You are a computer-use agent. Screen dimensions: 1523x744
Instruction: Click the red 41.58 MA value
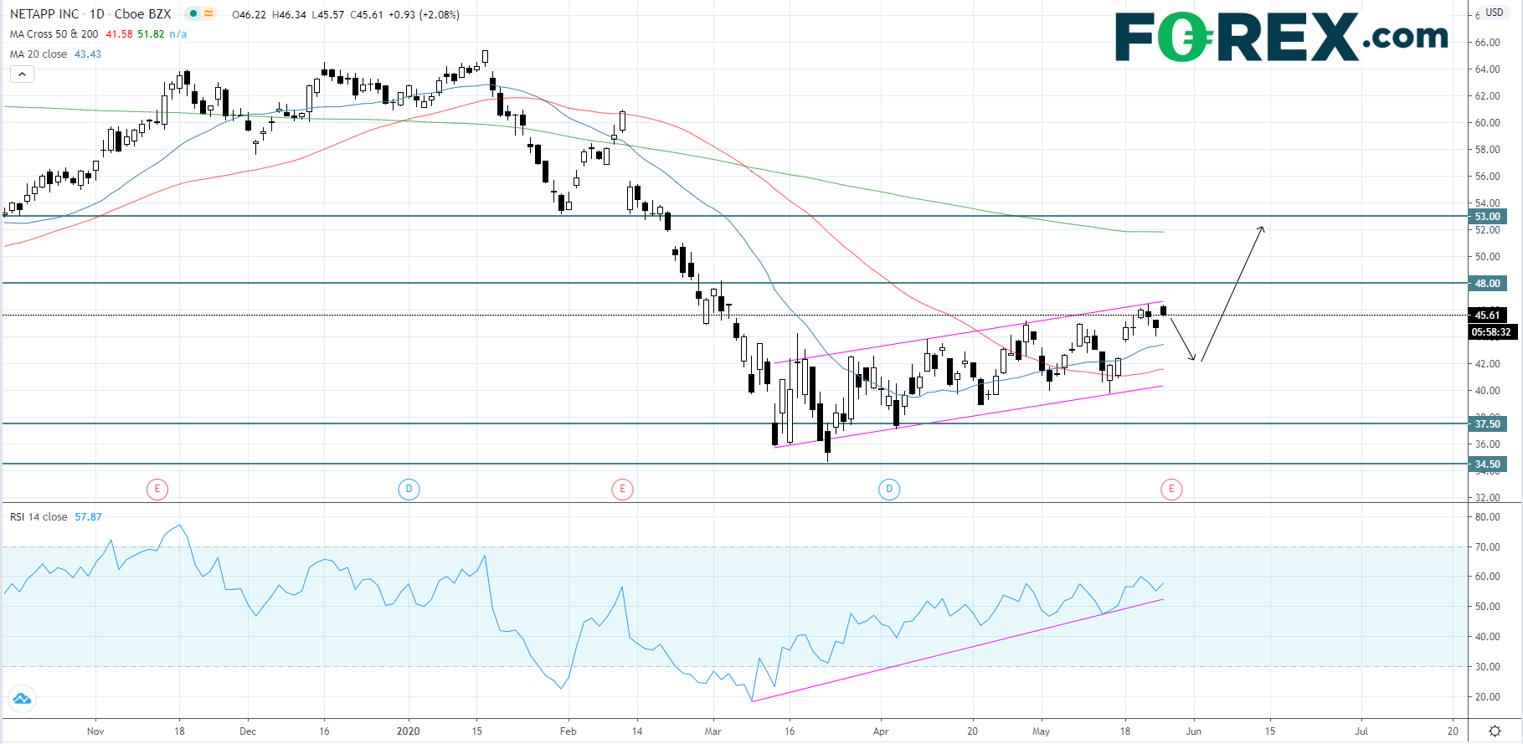[119, 34]
